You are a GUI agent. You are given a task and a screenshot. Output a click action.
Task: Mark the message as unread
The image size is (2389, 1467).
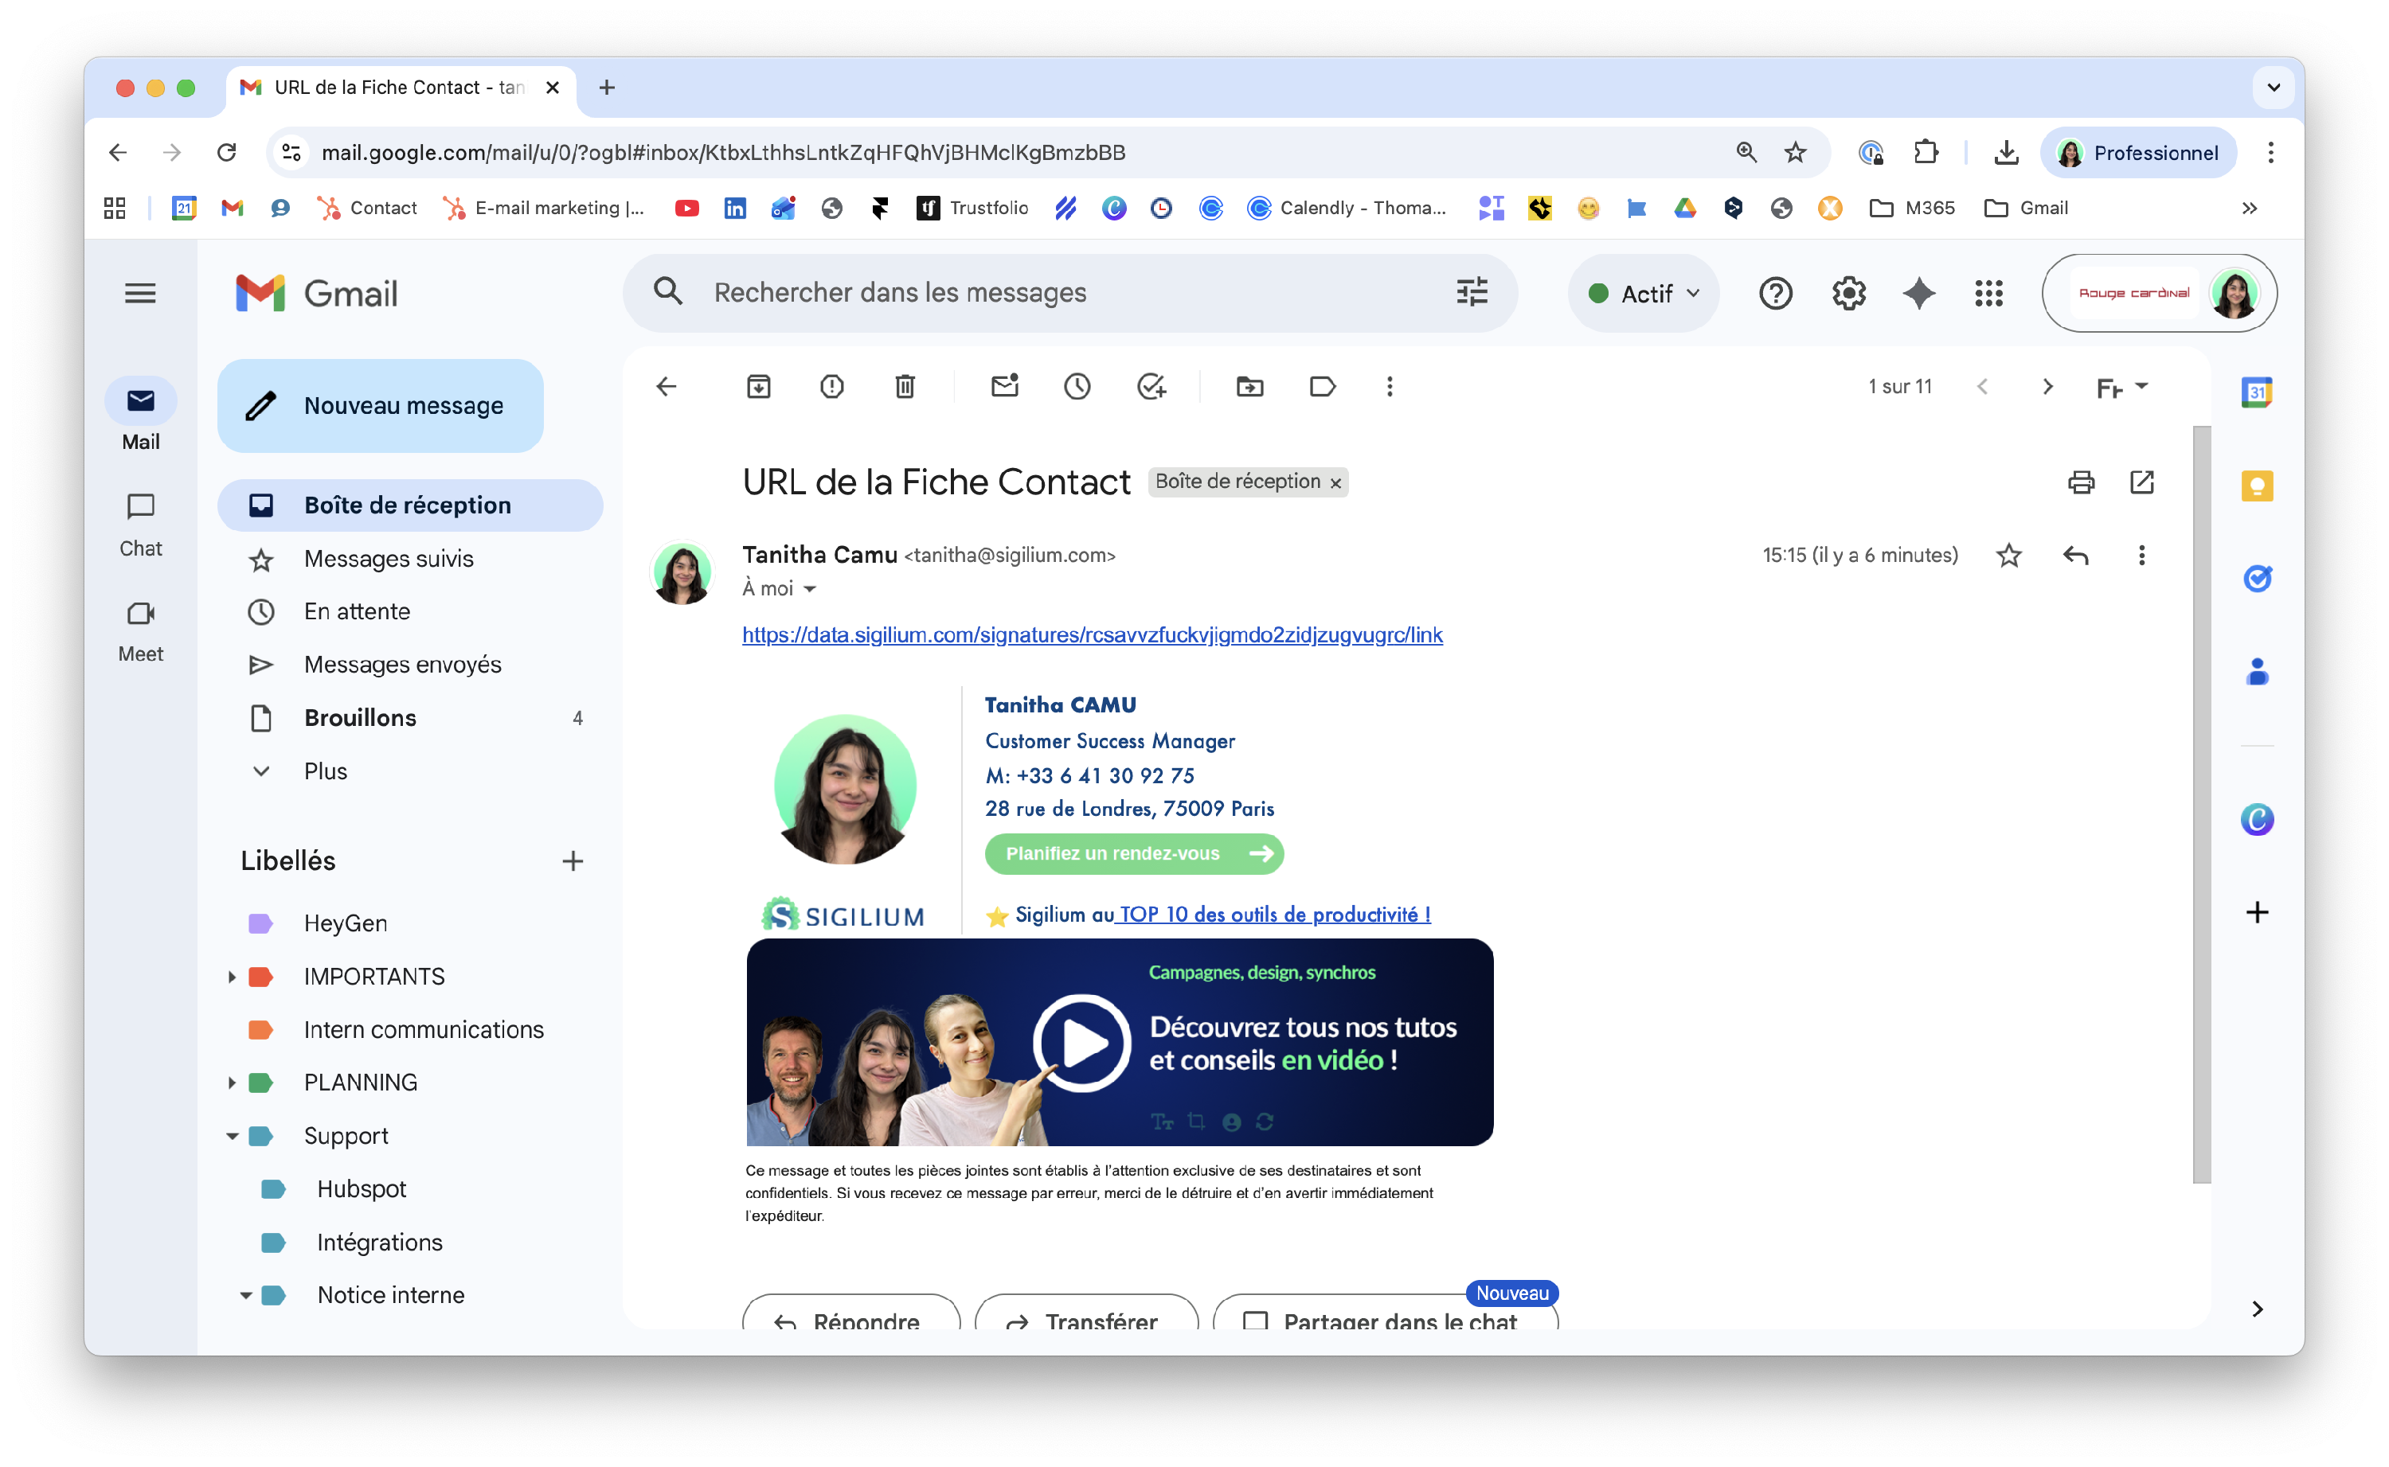coord(1004,387)
